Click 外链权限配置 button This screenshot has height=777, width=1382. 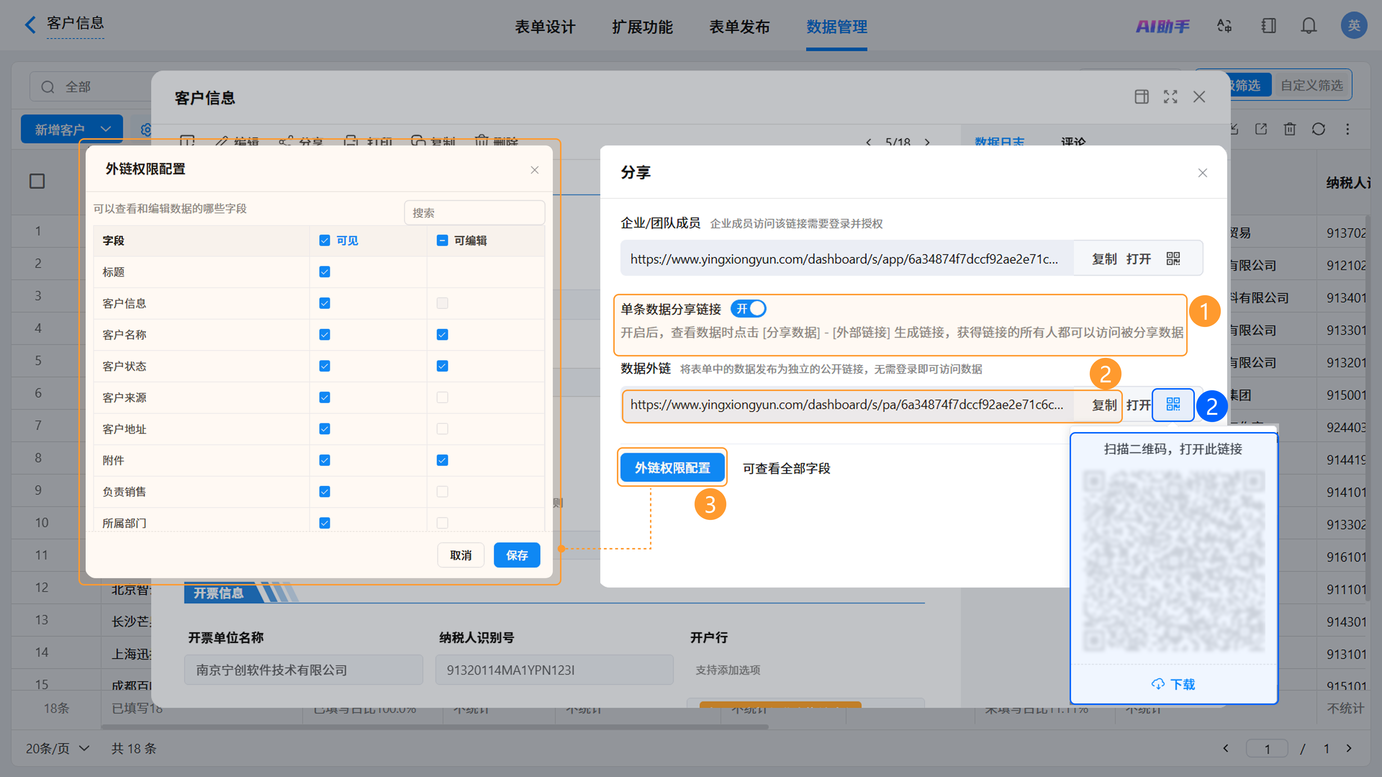pyautogui.click(x=672, y=468)
